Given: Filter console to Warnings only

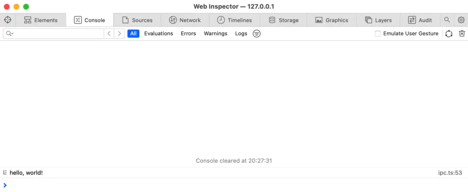Looking at the screenshot, I should click(216, 34).
